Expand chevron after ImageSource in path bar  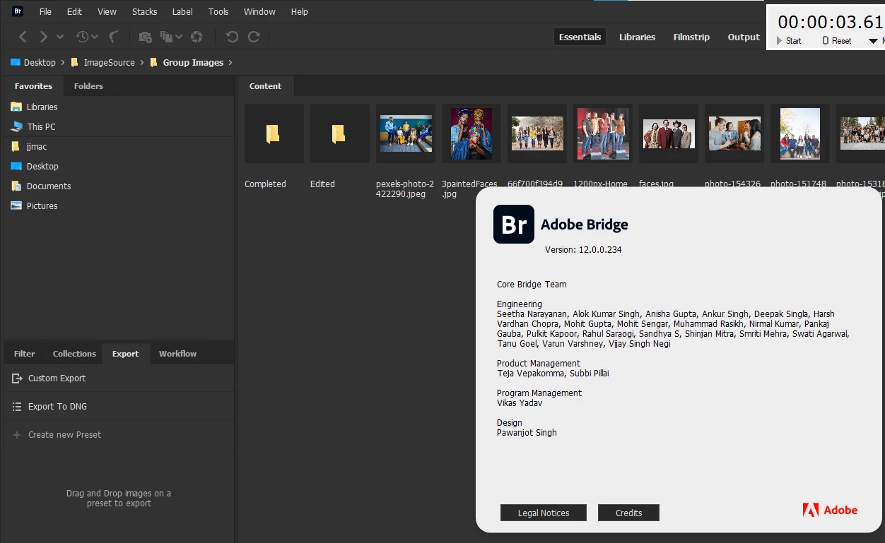coord(142,62)
